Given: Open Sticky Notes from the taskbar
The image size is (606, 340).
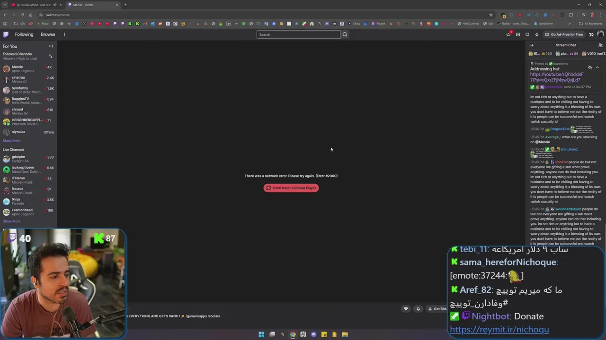Looking at the screenshot, I should click(x=324, y=334).
